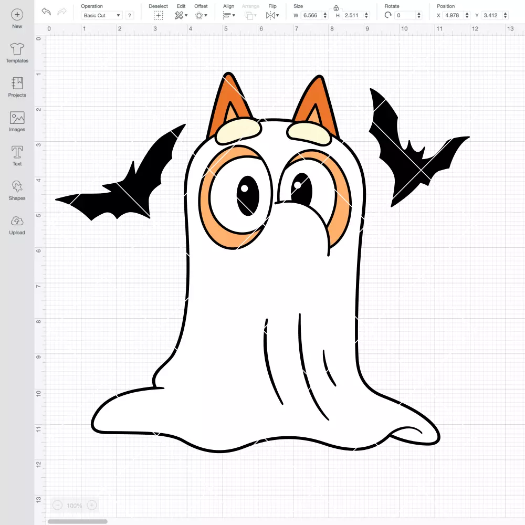Click the Undo arrow
525x525 pixels.
click(46, 12)
